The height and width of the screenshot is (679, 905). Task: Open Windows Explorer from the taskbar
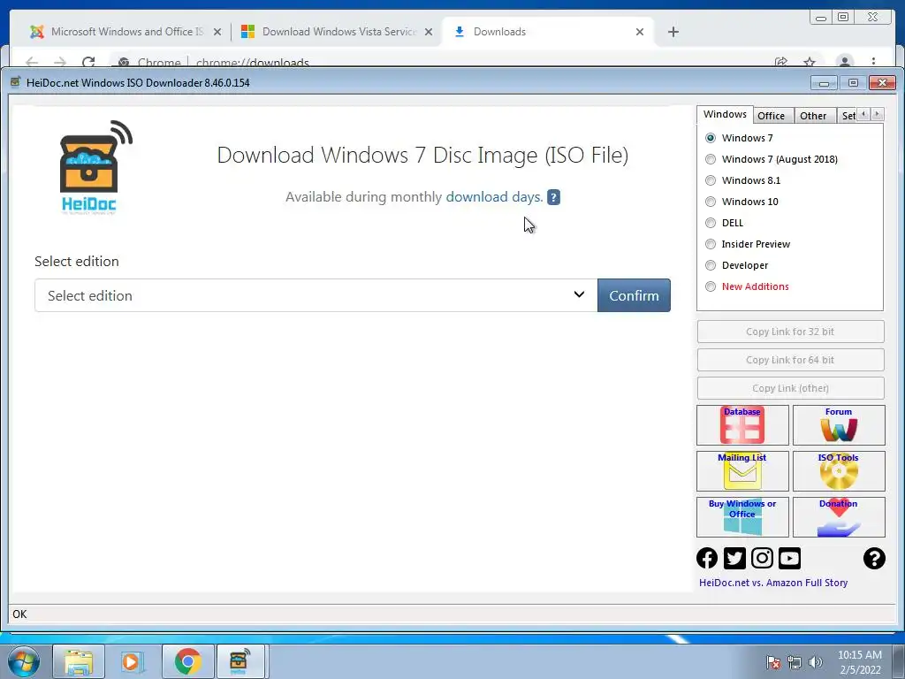coord(79,662)
